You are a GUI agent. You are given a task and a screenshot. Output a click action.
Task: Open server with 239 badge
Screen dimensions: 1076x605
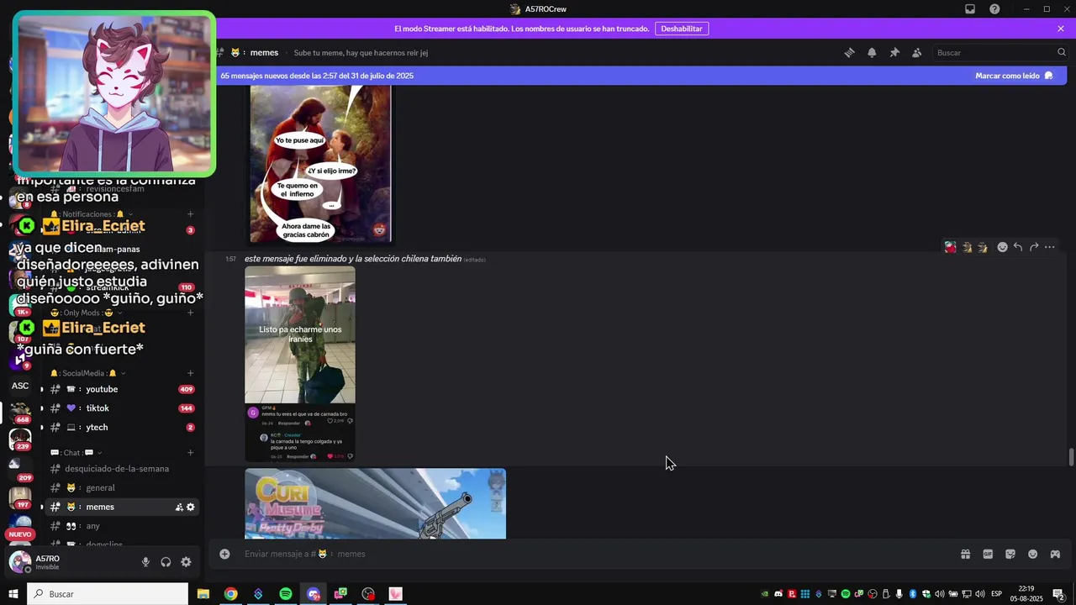click(x=20, y=439)
